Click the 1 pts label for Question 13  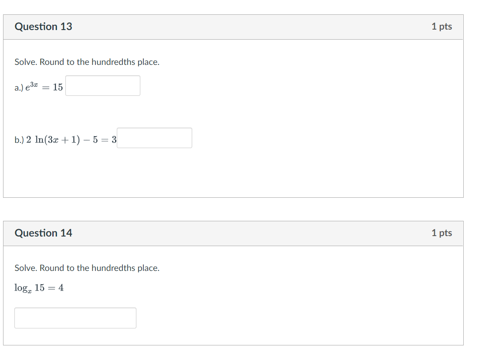(x=442, y=27)
